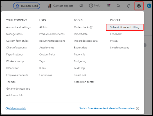This screenshot has width=153, height=116.
Task: Open Additional info
Action: [15, 95]
